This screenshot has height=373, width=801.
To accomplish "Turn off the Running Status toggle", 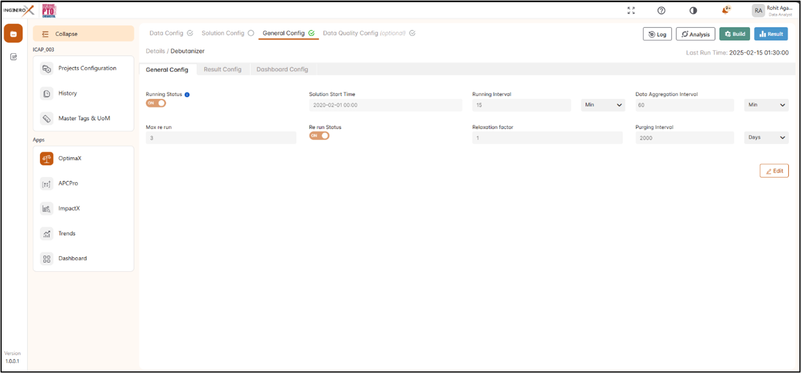I will point(156,103).
